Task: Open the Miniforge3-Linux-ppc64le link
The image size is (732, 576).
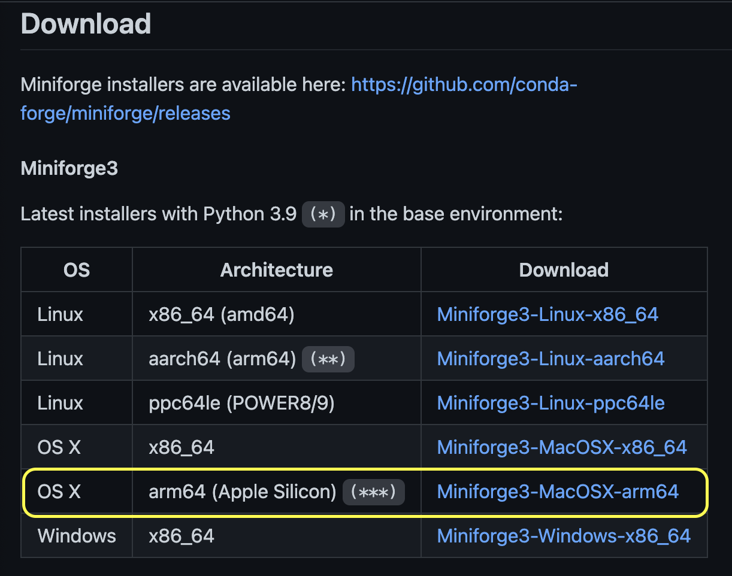Action: (550, 403)
